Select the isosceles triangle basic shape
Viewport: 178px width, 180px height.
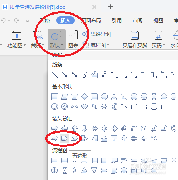pyautogui.click(x=114, y=97)
